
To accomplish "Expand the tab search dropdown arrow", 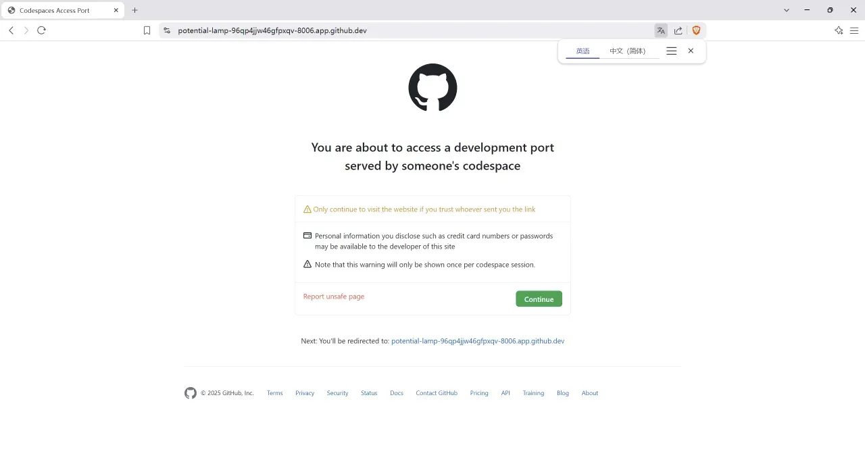I will 787,10.
